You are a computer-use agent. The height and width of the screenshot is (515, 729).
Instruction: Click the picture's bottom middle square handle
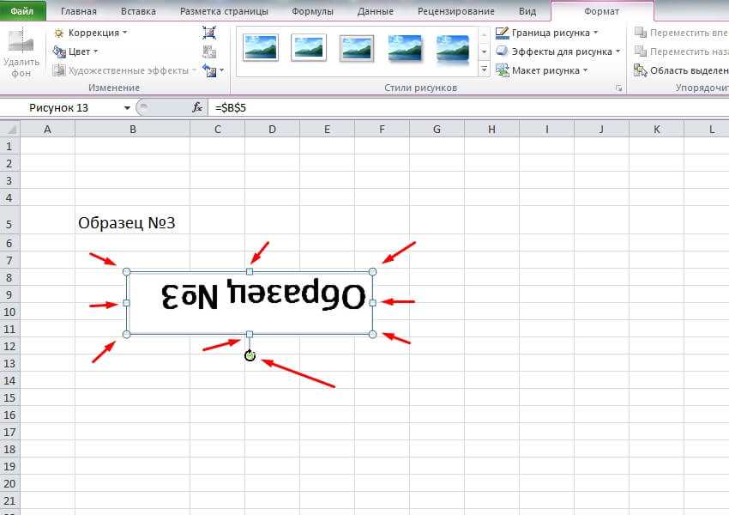[250, 334]
